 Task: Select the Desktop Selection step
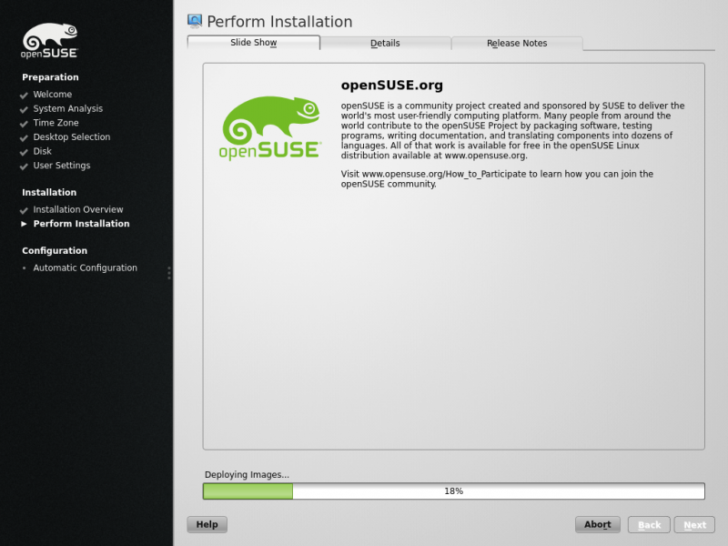coord(72,137)
